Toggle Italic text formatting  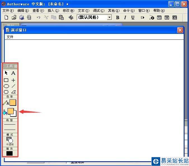click(125, 18)
